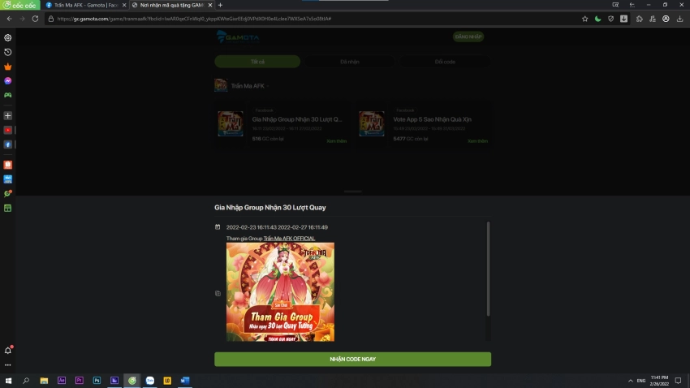Click the popup's vertical scrollbar
This screenshot has height=388, width=690.
[x=488, y=268]
